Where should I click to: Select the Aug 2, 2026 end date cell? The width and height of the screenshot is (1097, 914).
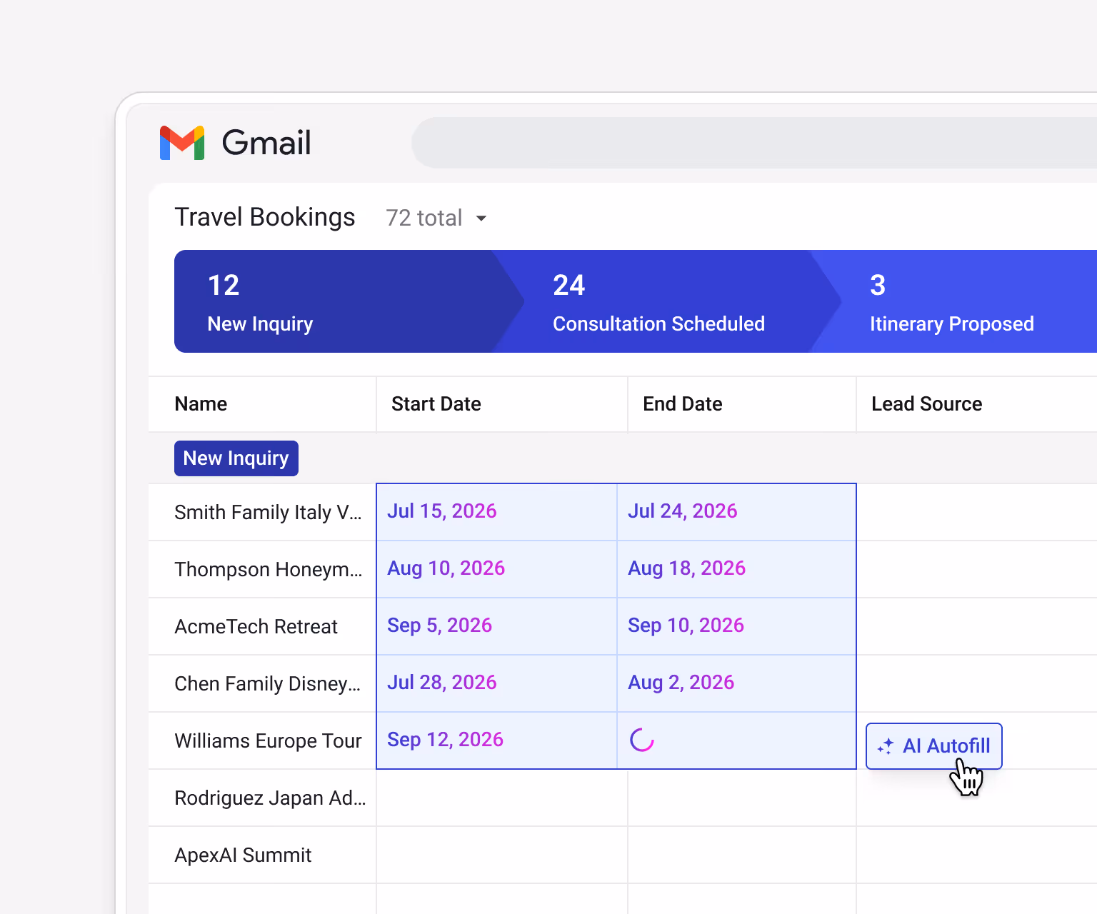tap(736, 683)
